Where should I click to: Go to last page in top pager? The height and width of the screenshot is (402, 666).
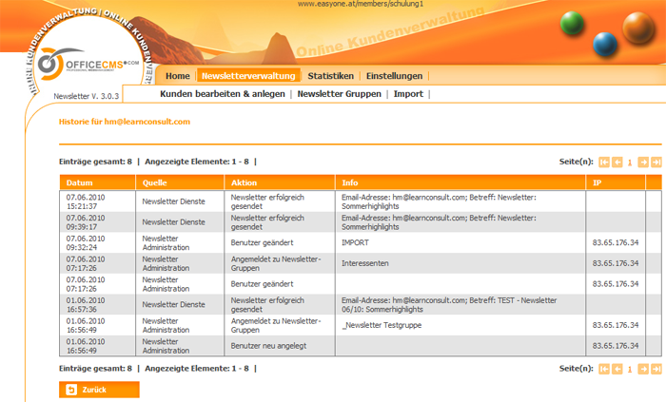tap(656, 162)
